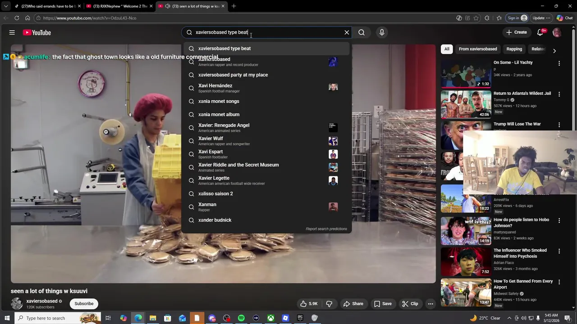Open the tab search dropdown arrow
The width and height of the screenshot is (577, 324).
(5, 6)
